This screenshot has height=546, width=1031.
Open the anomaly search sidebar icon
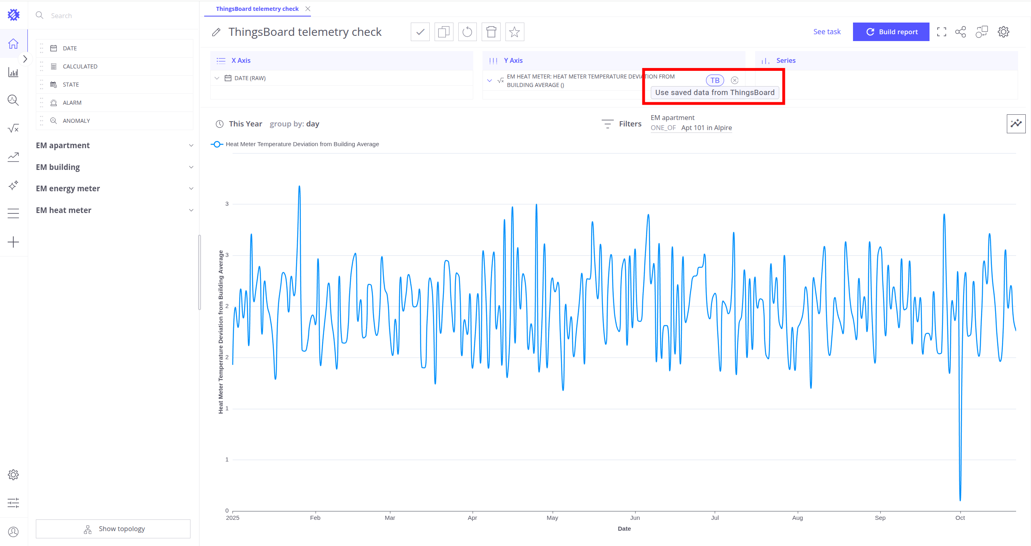(13, 100)
